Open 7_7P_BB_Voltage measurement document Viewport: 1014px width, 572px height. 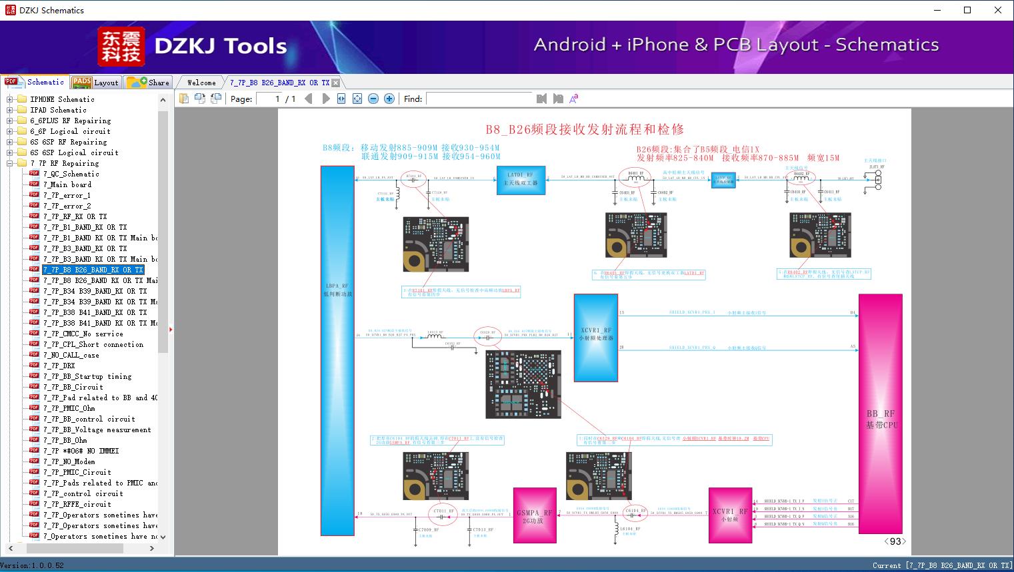pyautogui.click(x=97, y=429)
